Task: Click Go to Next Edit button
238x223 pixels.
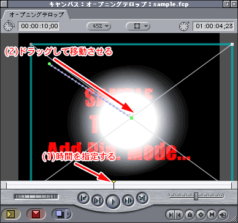Action: click(x=142, y=198)
